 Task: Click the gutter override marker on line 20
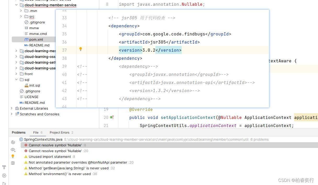112,117
